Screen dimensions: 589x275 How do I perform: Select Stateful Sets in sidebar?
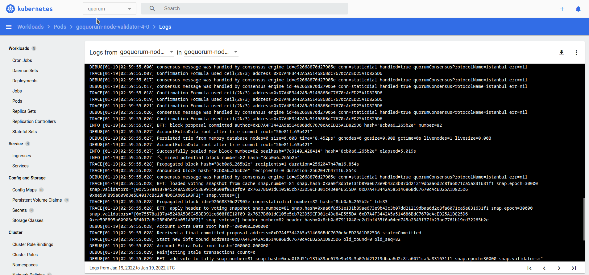pos(24,132)
